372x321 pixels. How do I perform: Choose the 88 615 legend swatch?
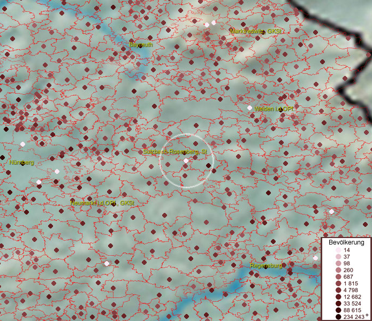(x=339, y=310)
